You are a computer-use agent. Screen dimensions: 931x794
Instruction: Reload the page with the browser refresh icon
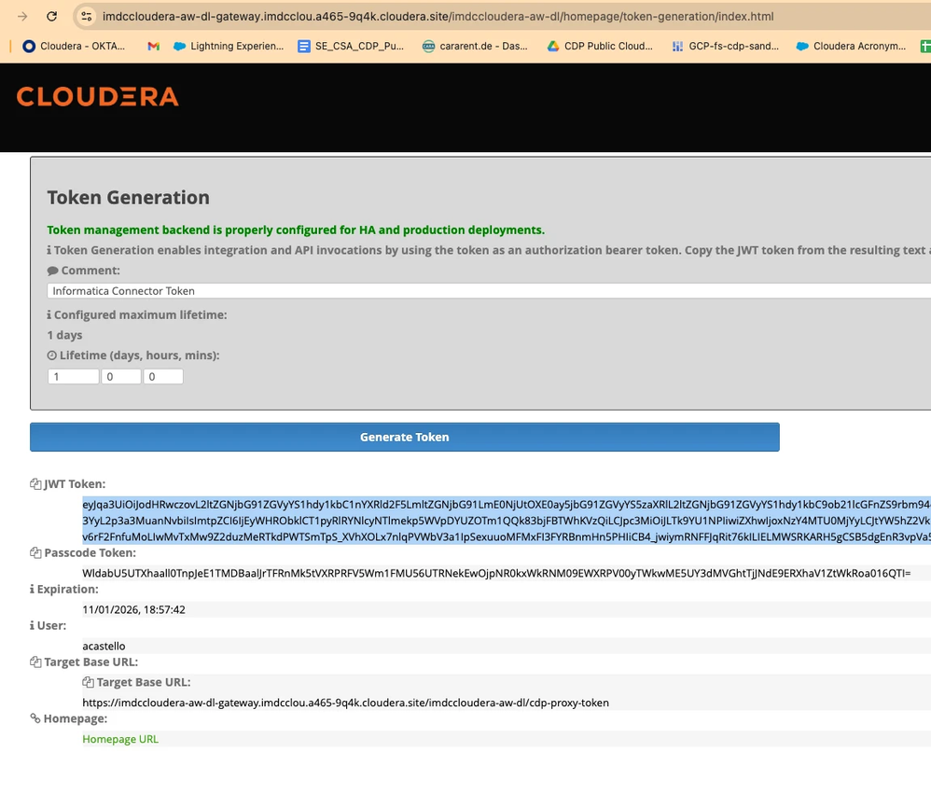click(51, 17)
